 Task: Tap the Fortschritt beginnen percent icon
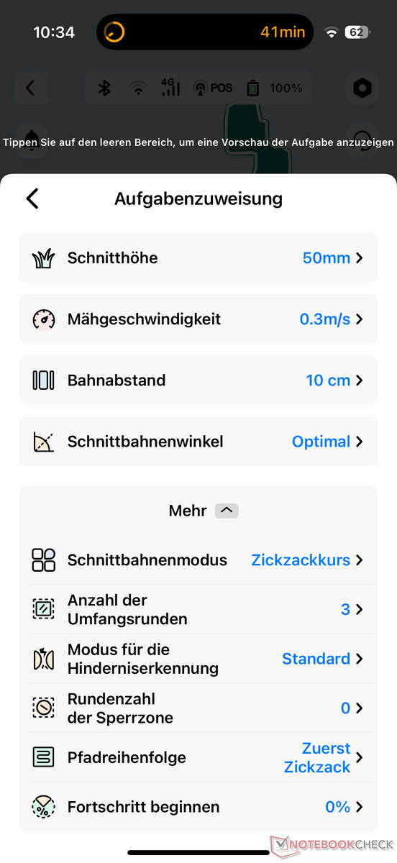click(x=44, y=807)
